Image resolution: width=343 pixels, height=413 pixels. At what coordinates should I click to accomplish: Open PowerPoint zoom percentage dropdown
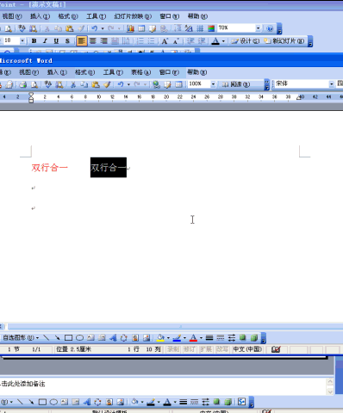click(258, 28)
